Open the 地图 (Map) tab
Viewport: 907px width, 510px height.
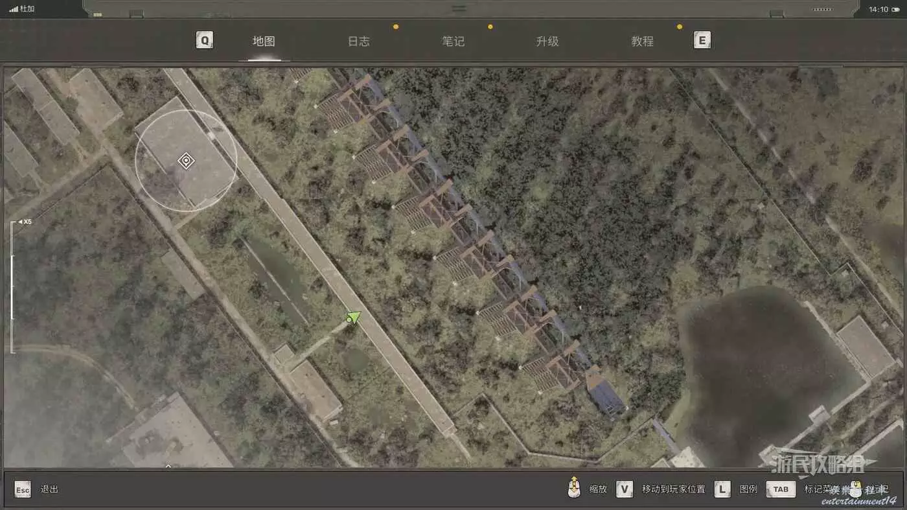[x=264, y=41]
